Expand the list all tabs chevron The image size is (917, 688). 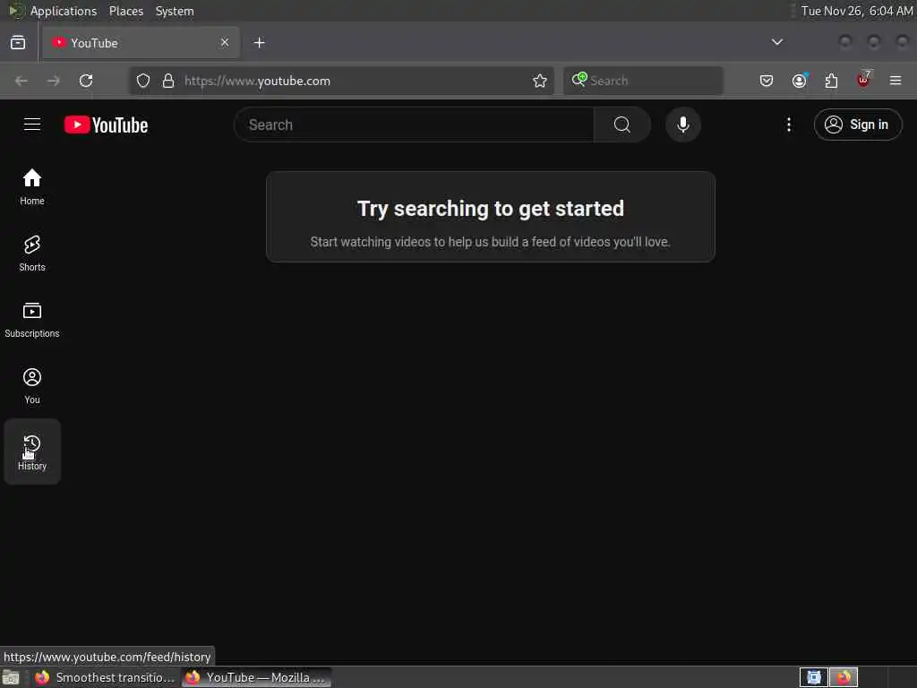pos(776,42)
